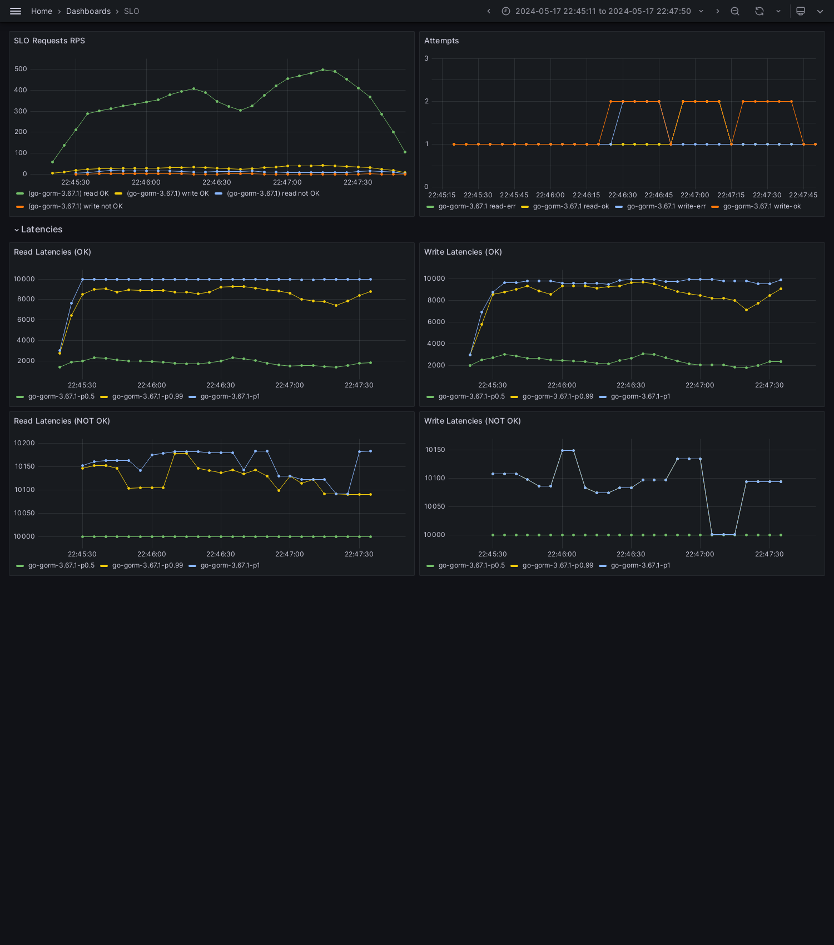Click 10150 y-axis label in Write Latencies (NOT OK)

435,450
